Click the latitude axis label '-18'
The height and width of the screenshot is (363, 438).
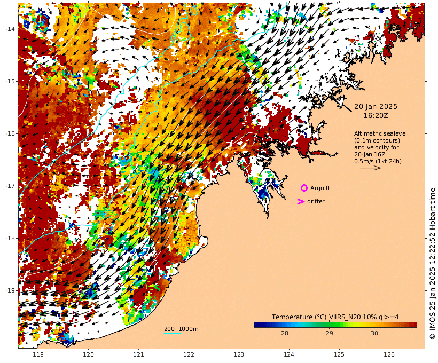(10, 238)
